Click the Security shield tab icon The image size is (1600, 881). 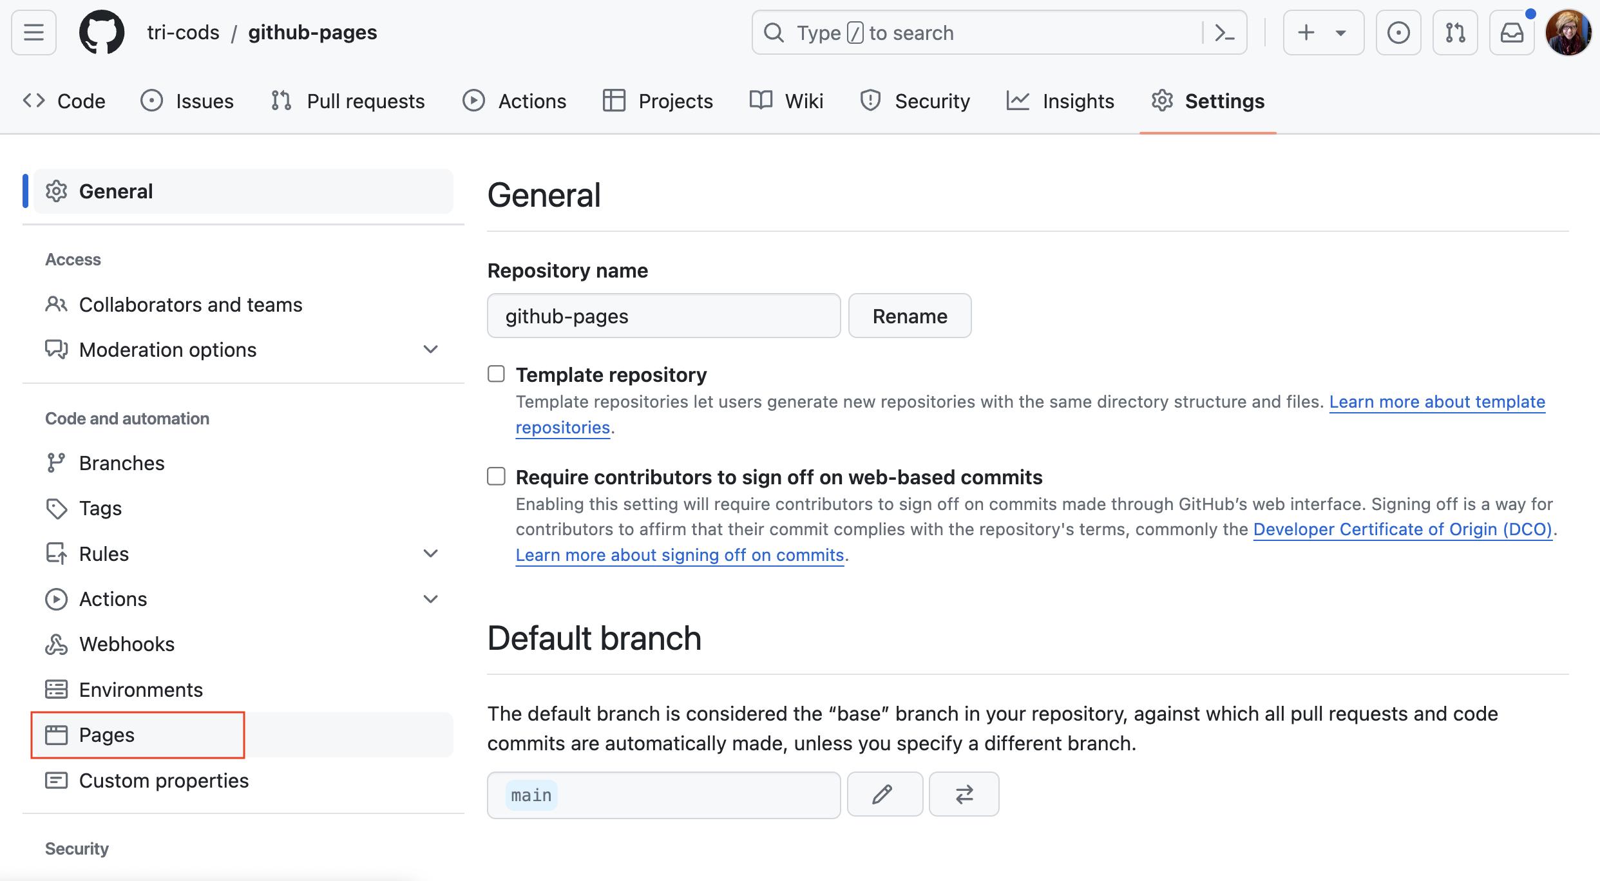[x=870, y=100]
